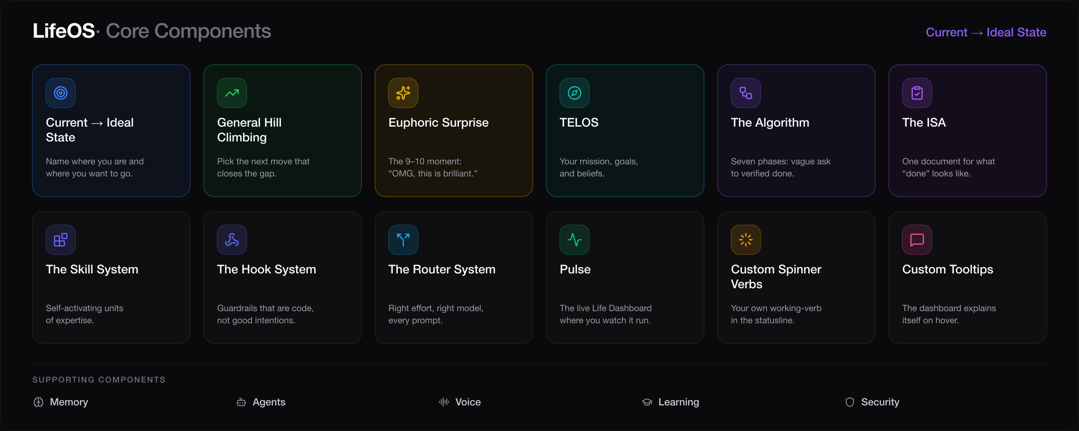Open the Current → Ideal State link at top right
Viewport: 1079px width, 431px height.
986,32
